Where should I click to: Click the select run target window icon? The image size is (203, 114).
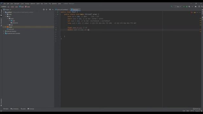(x=199, y=7)
